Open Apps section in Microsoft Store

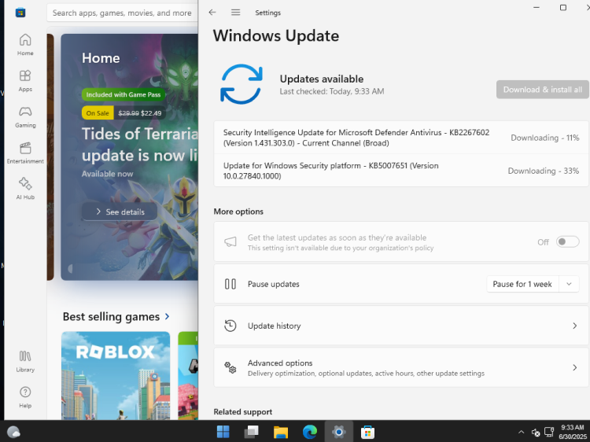(x=25, y=80)
